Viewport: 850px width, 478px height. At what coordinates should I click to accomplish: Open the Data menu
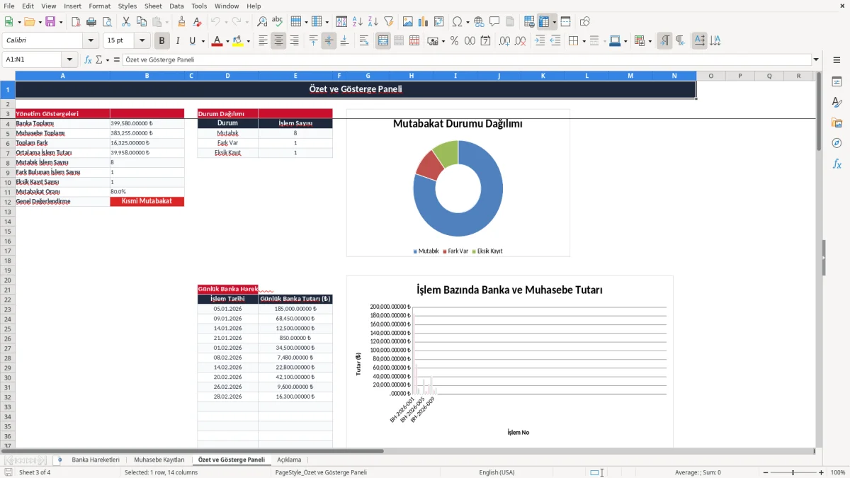click(176, 6)
